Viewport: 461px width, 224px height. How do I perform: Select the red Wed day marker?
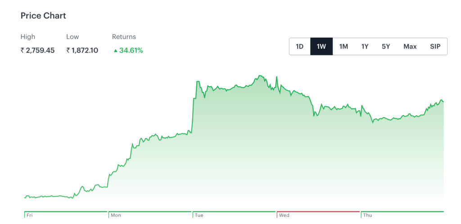284,215
